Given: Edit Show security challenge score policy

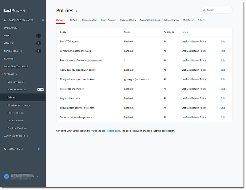Looking at the screenshot, I should pos(223,117).
